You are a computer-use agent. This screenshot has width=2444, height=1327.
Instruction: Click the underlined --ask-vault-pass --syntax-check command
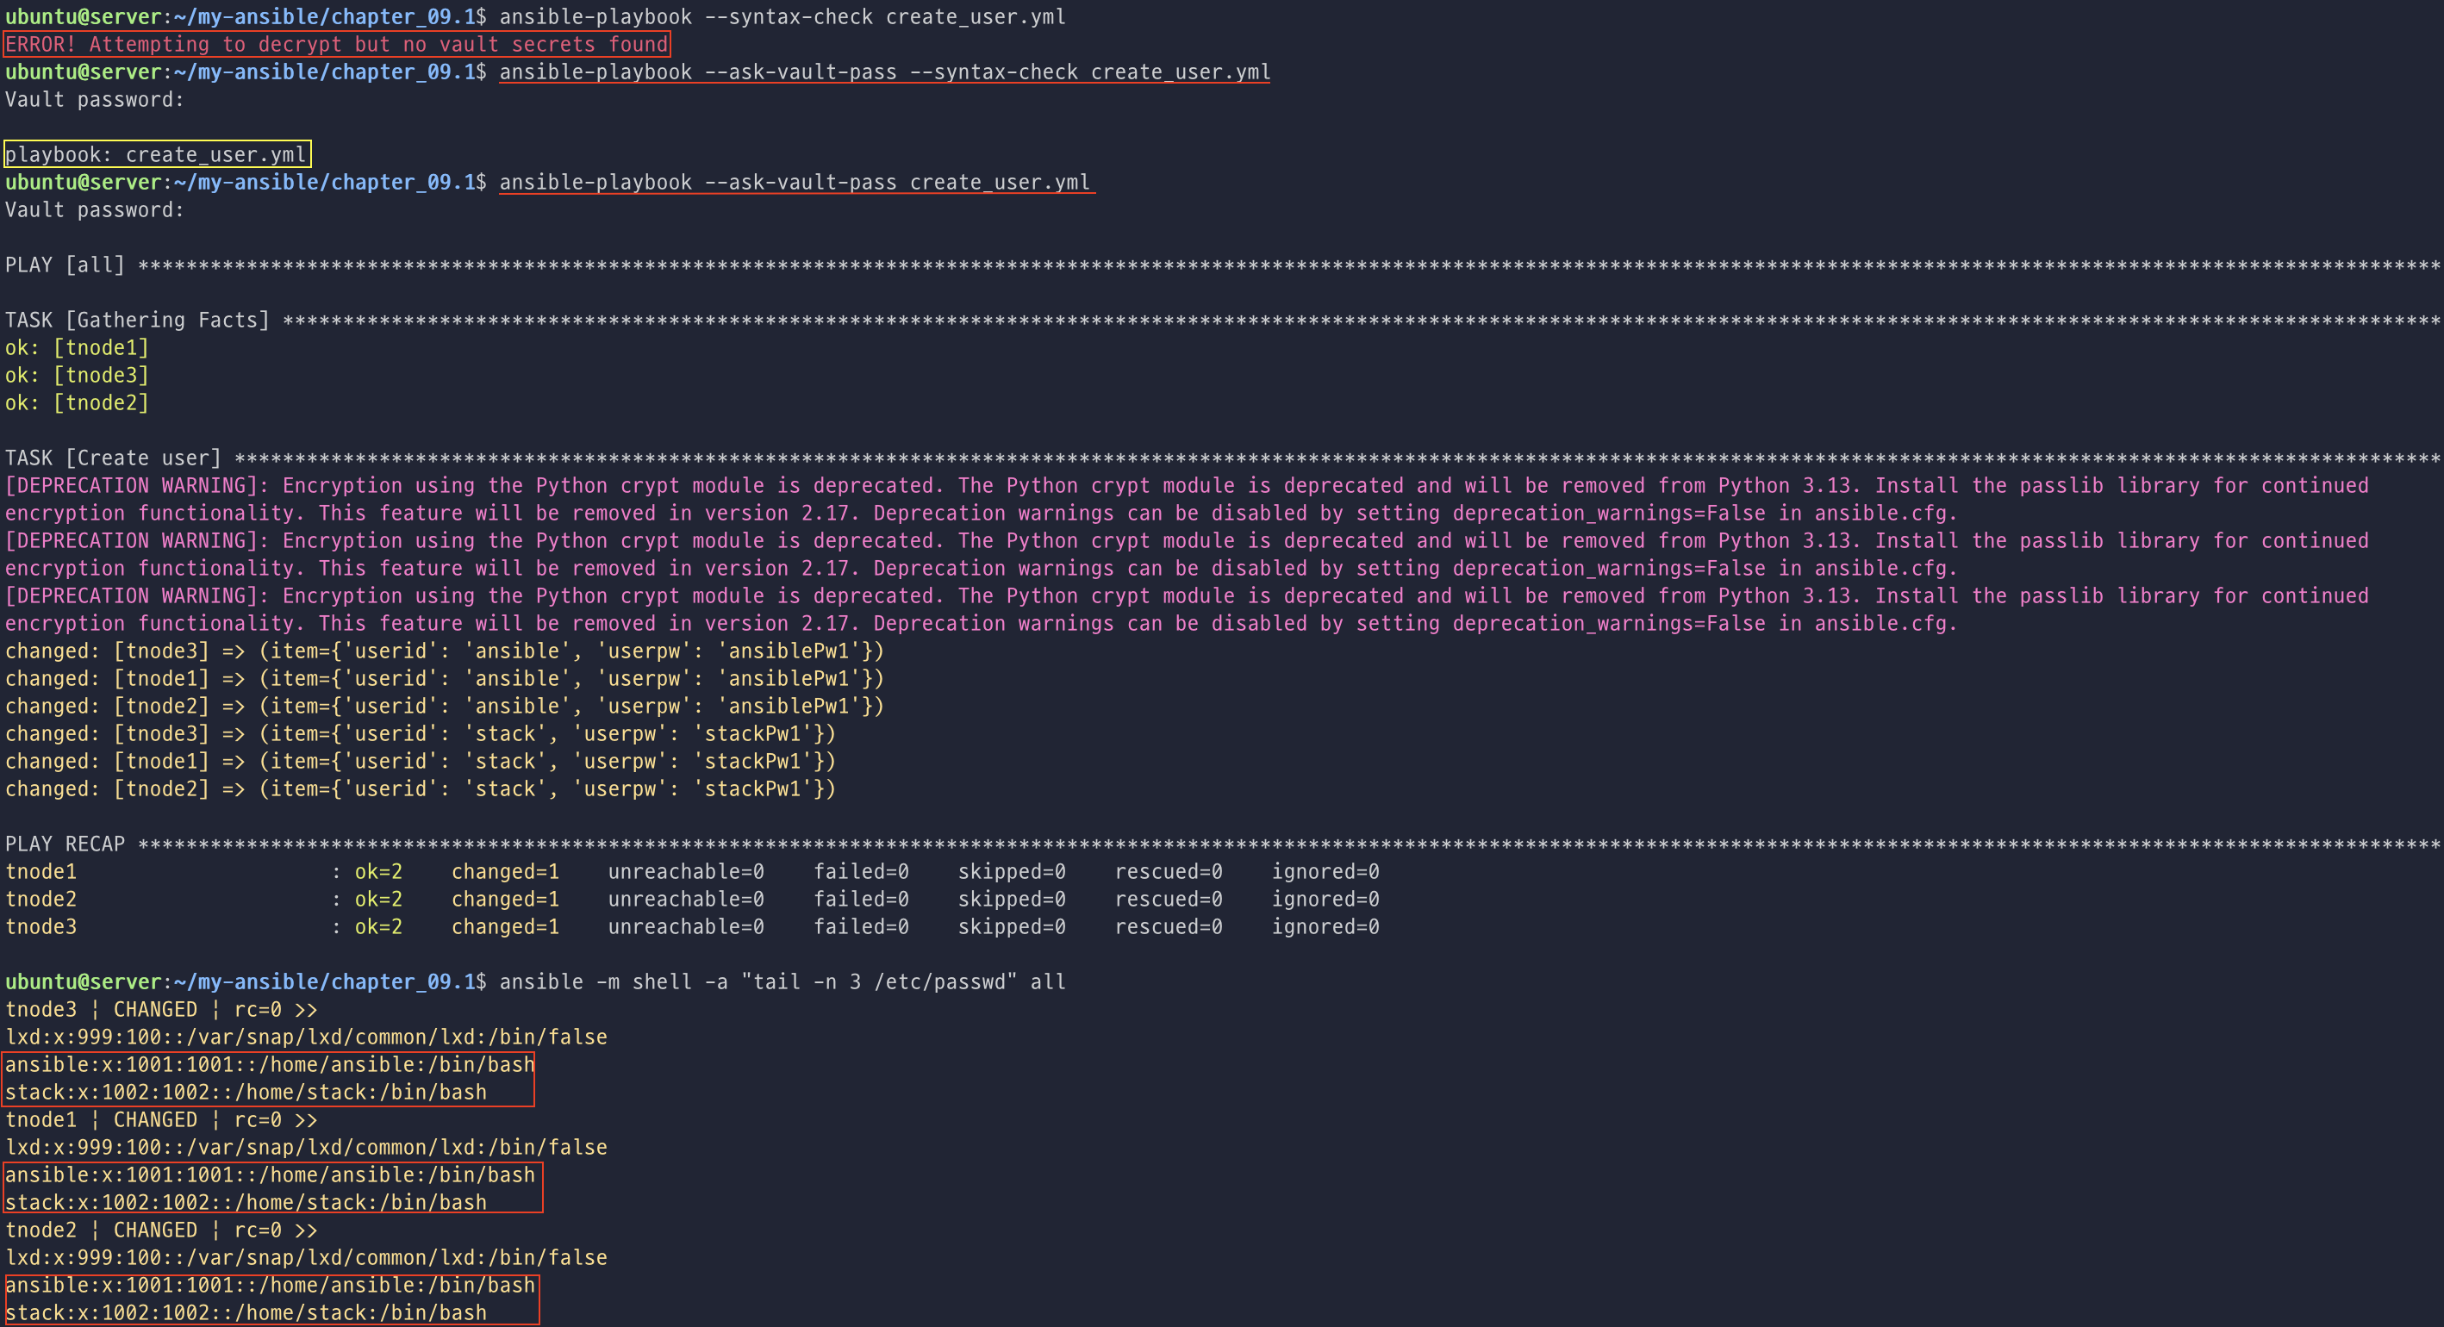[883, 72]
